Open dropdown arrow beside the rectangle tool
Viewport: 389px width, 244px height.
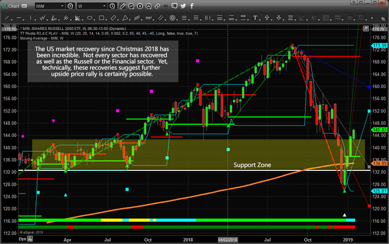pyautogui.click(x=106, y=19)
